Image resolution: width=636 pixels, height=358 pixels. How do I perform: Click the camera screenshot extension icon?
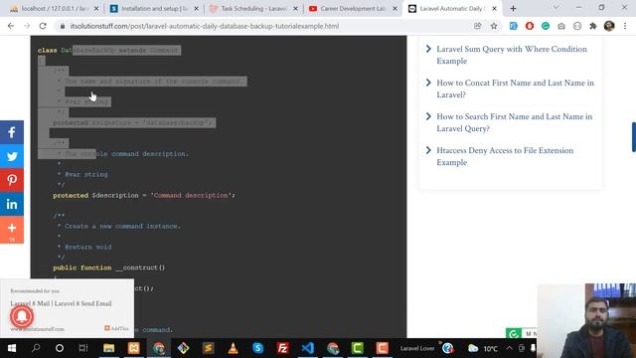(561, 26)
